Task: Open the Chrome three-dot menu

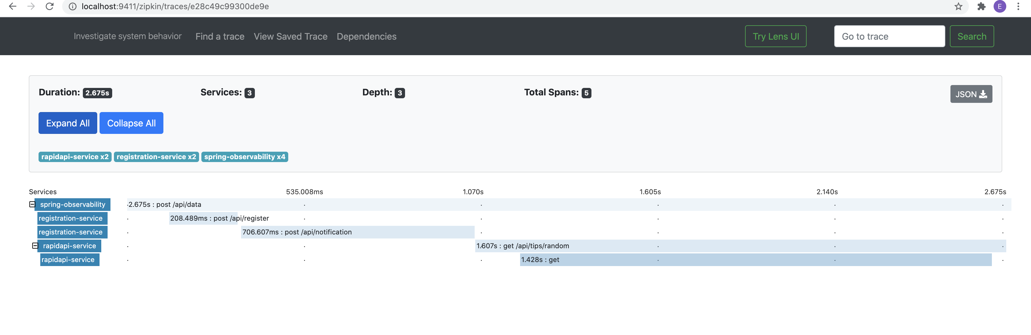Action: pyautogui.click(x=1018, y=6)
